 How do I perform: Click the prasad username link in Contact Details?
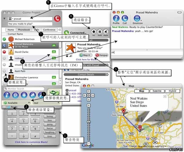72,90
